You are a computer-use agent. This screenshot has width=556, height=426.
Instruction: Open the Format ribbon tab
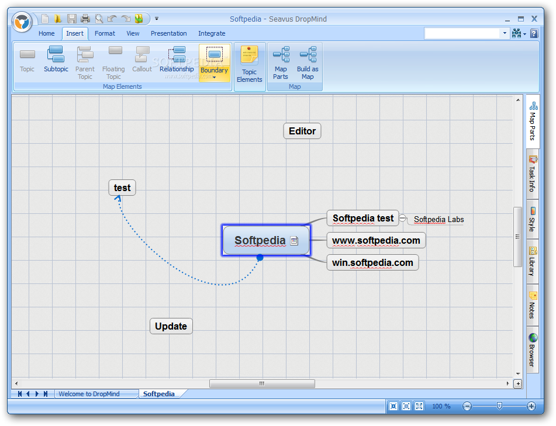(105, 33)
